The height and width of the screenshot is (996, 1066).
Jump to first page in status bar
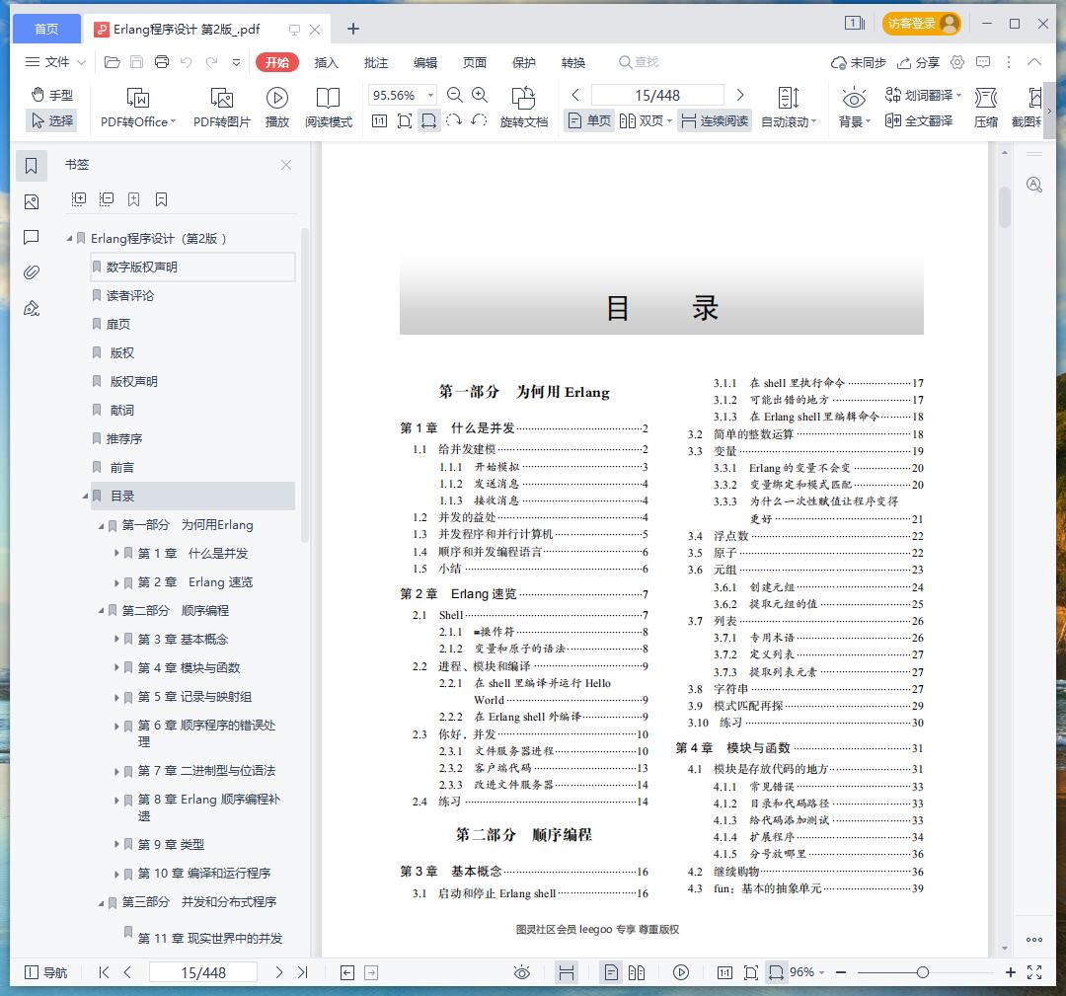tap(104, 972)
